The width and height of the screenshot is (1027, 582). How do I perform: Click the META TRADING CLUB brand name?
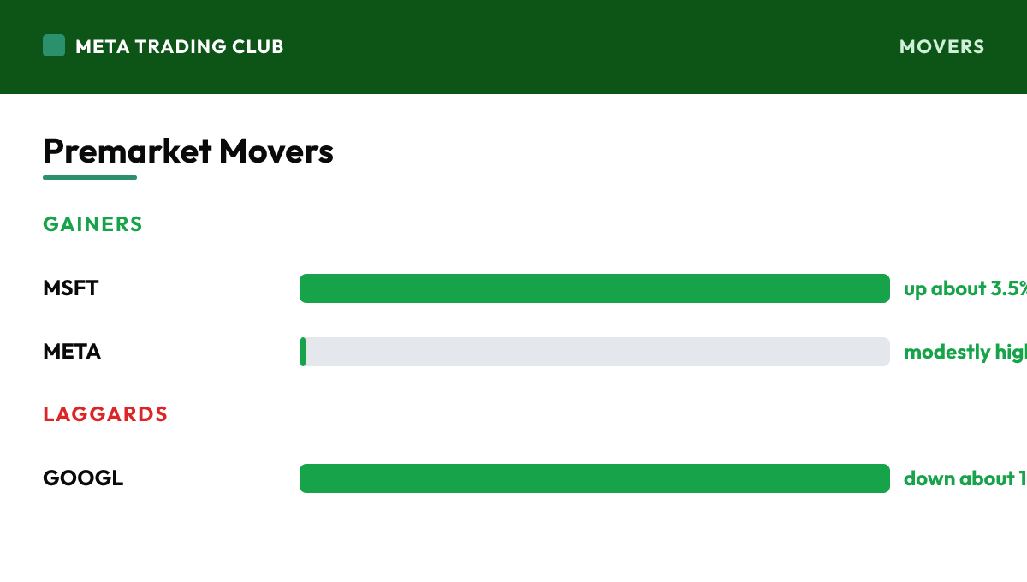point(180,46)
